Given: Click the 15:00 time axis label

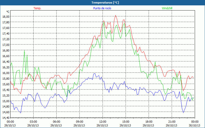Looking at the screenshot, I should pos(126,122).
